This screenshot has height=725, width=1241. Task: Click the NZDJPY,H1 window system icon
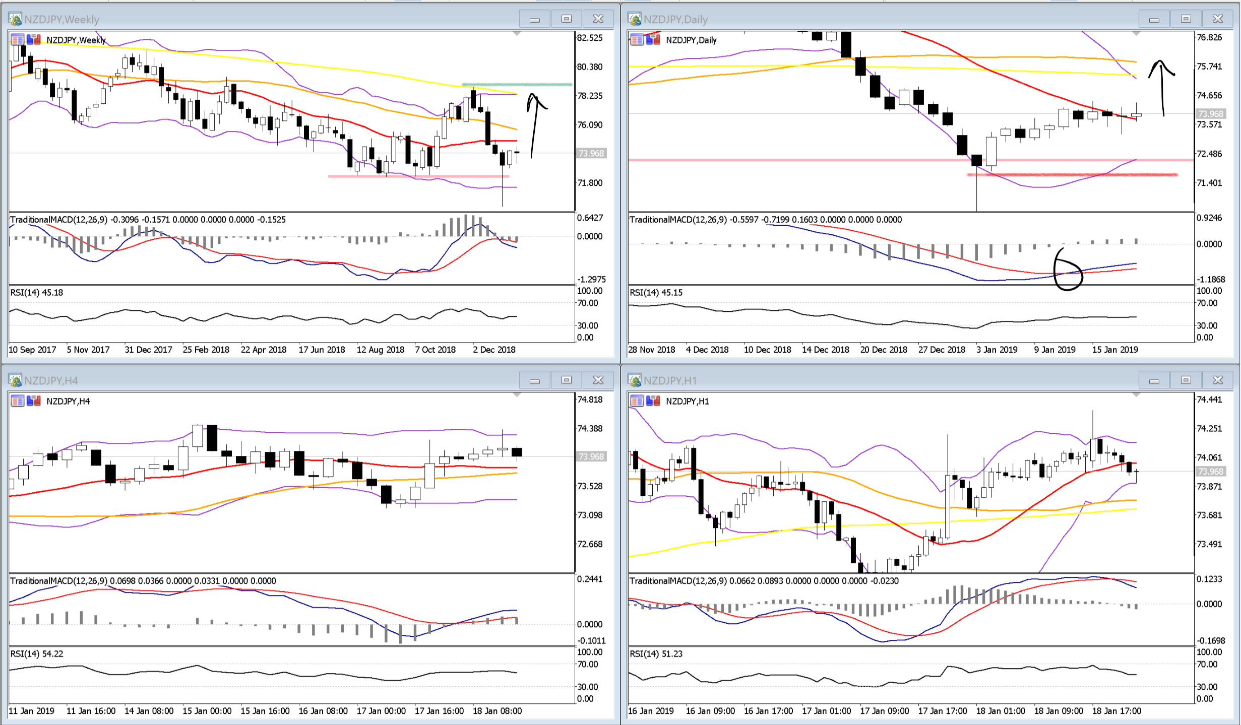click(x=635, y=380)
